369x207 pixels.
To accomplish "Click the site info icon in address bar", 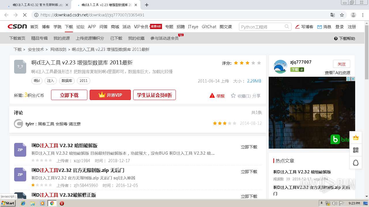I will 36,15.
